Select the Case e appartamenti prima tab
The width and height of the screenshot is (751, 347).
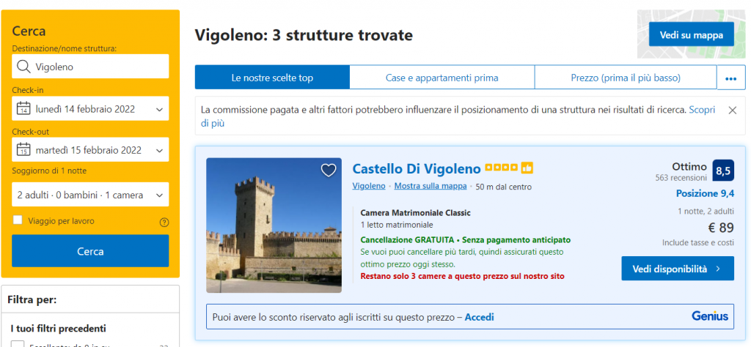[442, 78]
